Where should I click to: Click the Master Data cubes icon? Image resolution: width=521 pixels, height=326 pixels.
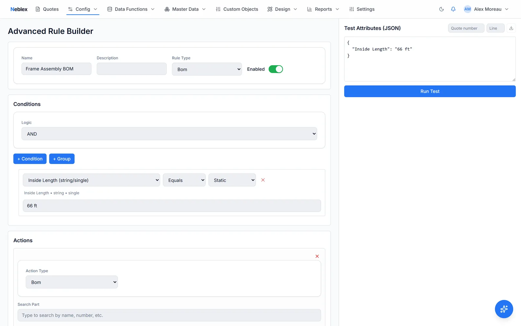tap(167, 9)
